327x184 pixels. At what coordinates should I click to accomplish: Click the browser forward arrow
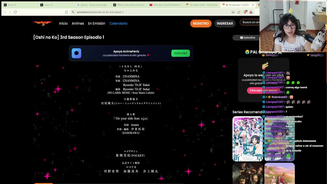pos(10,12)
